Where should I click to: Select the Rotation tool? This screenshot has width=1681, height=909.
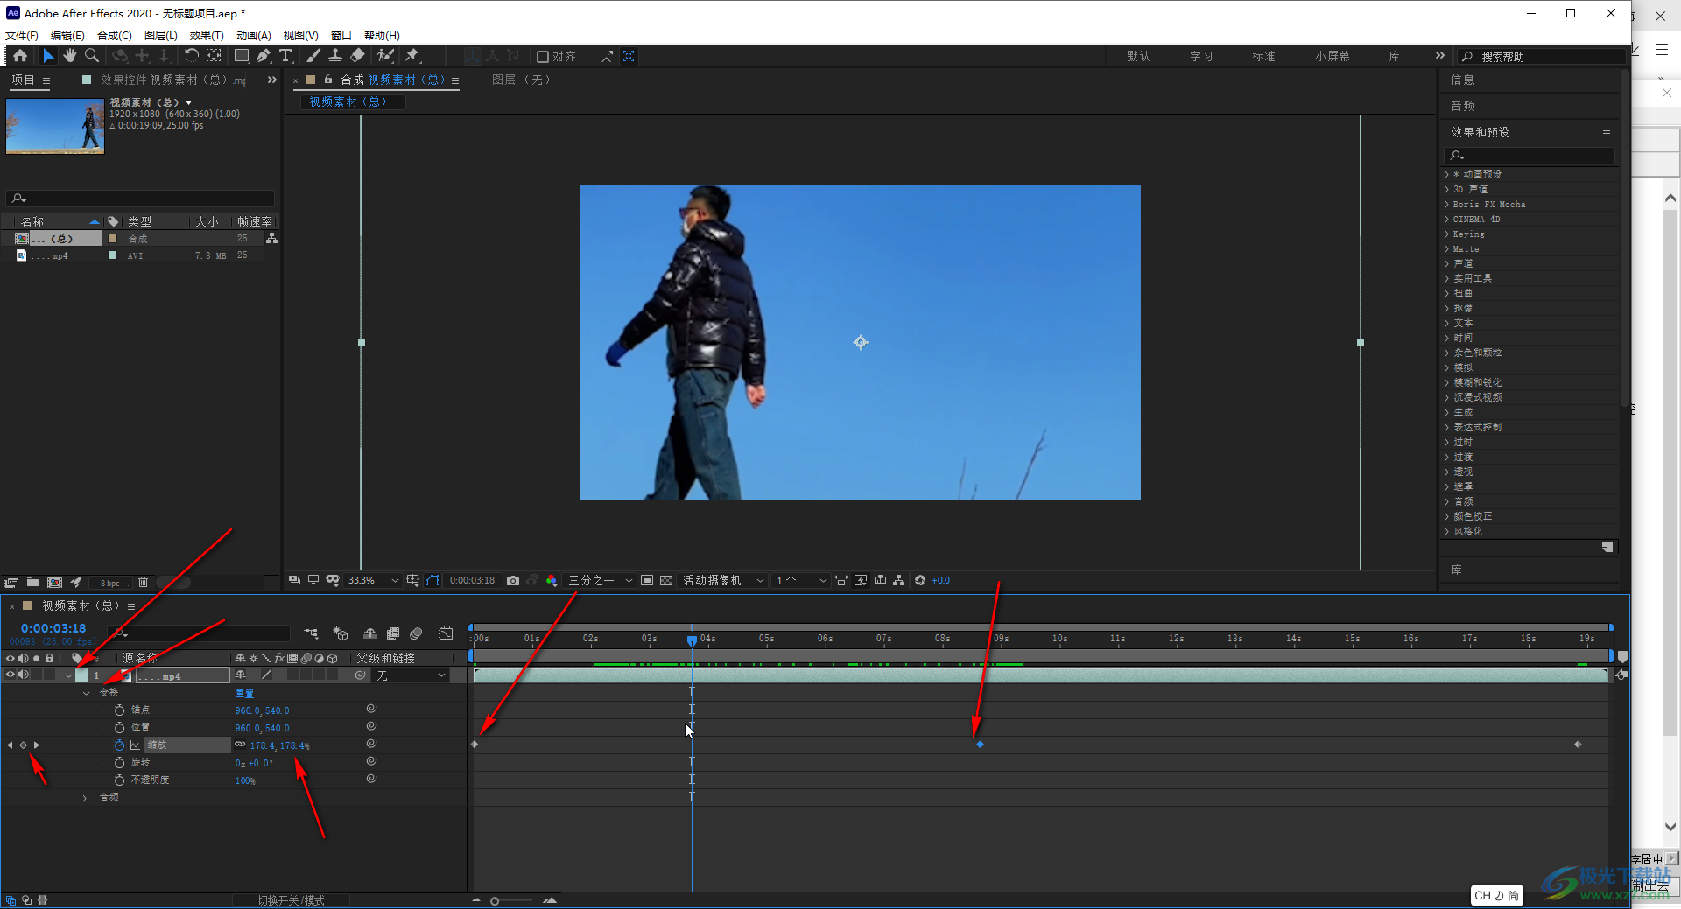191,56
